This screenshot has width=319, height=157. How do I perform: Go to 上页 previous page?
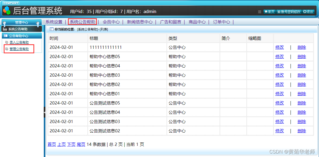pyautogui.click(x=62, y=145)
